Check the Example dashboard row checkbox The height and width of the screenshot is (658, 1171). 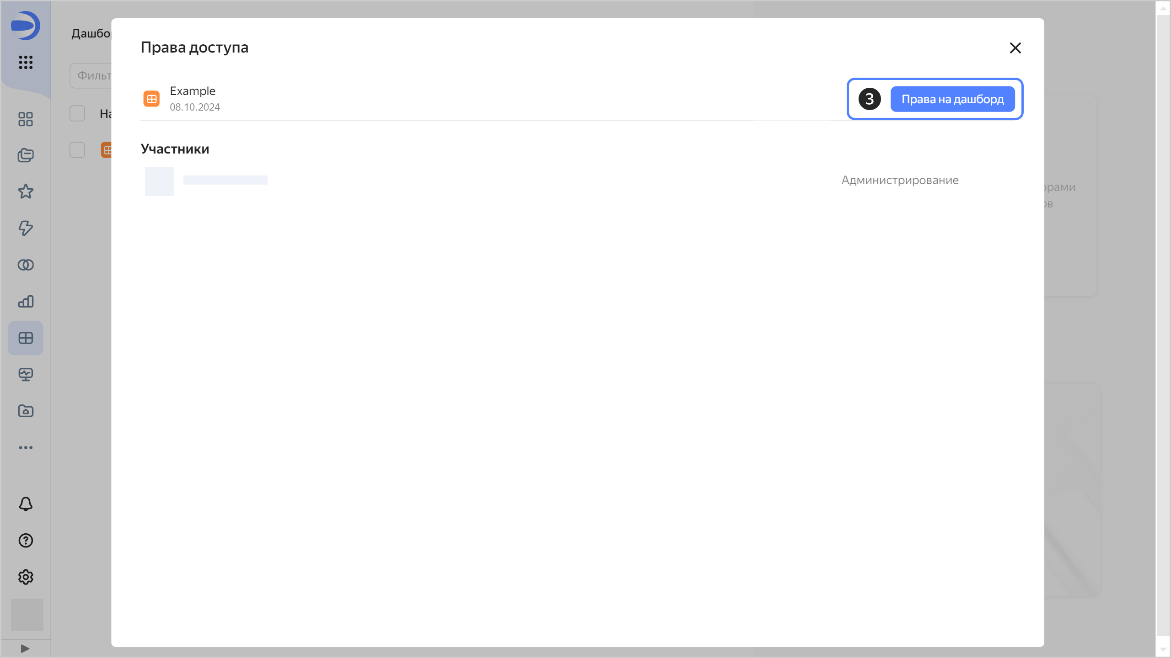click(x=77, y=150)
